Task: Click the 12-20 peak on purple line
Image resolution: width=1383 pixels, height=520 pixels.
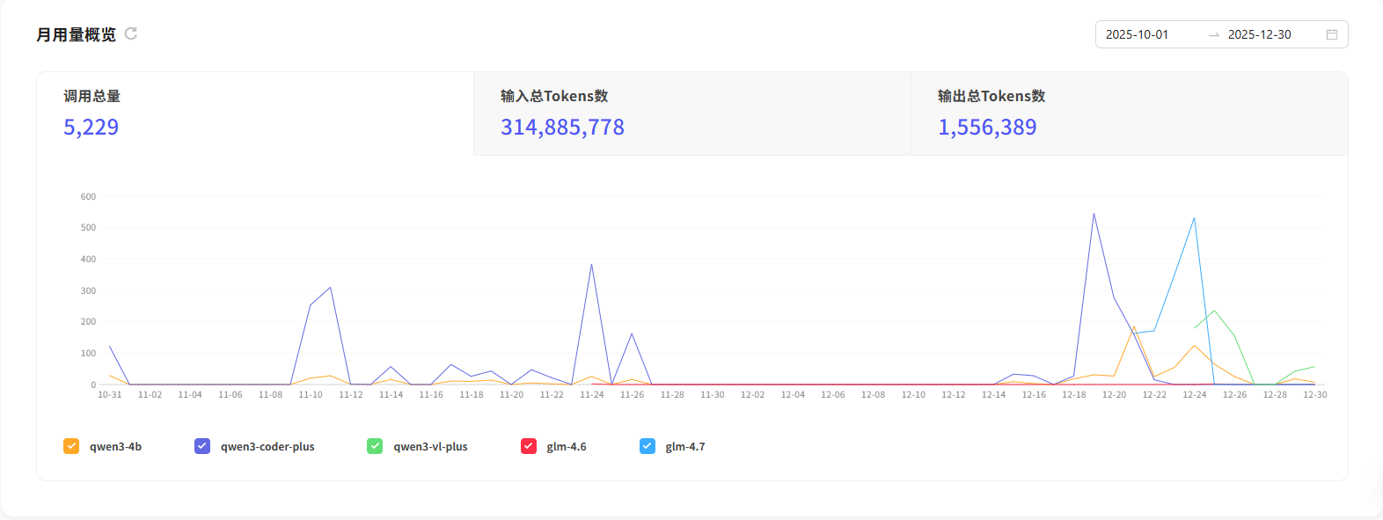Action: tap(1094, 214)
